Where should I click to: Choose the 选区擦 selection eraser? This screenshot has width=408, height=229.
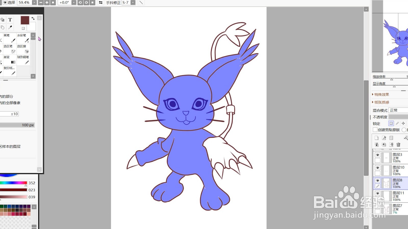23,49
